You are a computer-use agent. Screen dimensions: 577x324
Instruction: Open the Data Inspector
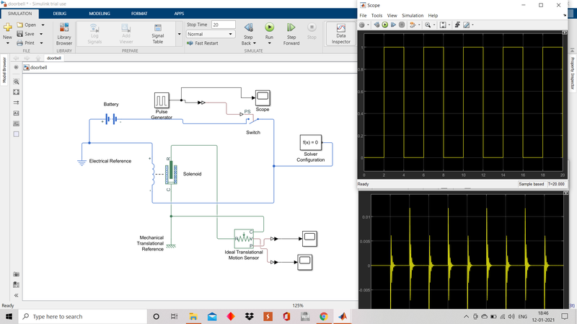pos(340,34)
